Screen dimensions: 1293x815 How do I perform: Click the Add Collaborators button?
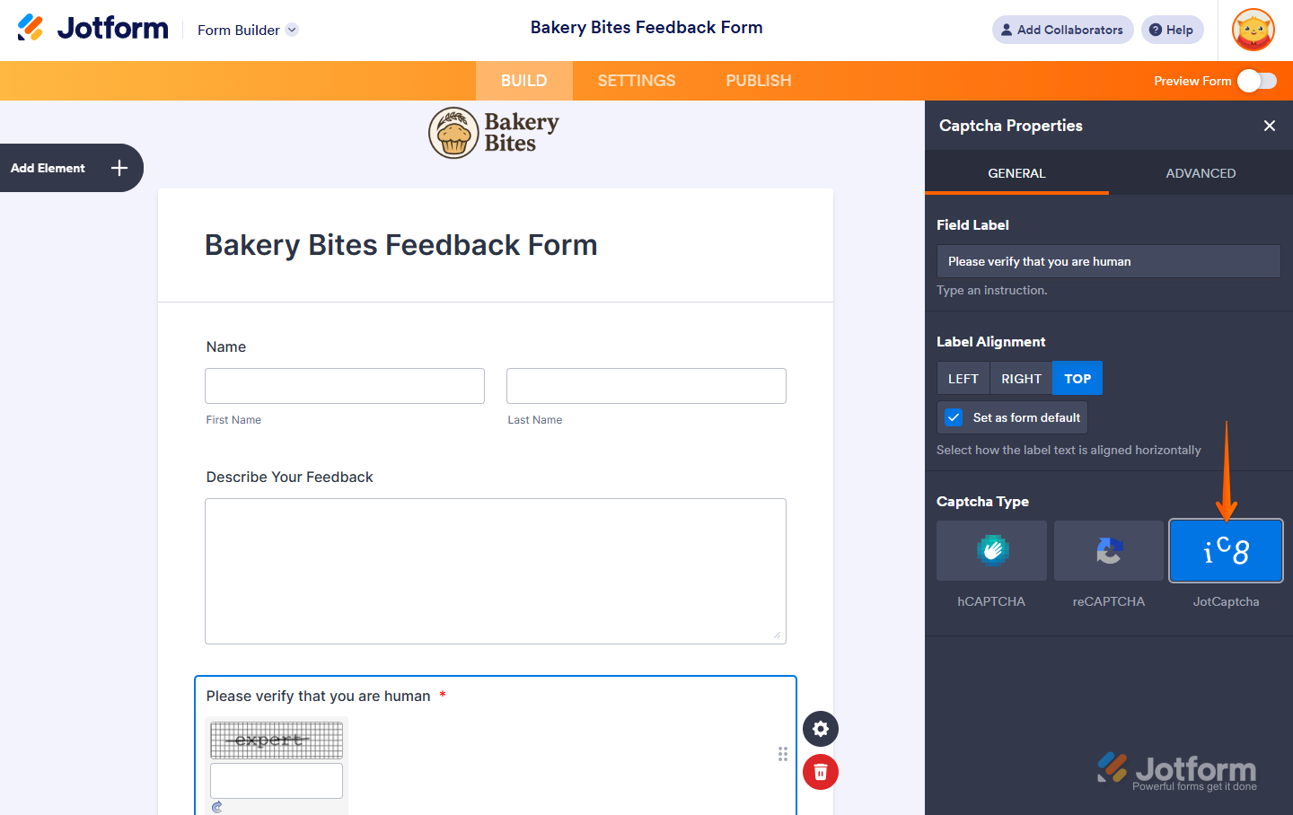click(x=1062, y=30)
